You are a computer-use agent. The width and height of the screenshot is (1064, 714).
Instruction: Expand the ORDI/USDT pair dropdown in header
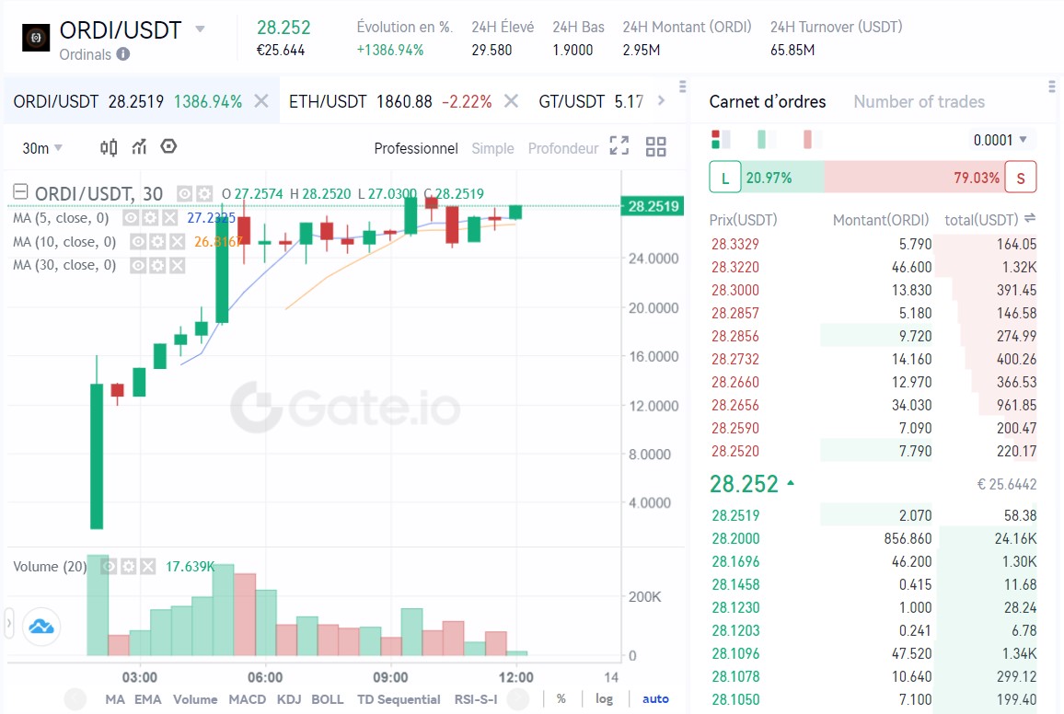200,28
